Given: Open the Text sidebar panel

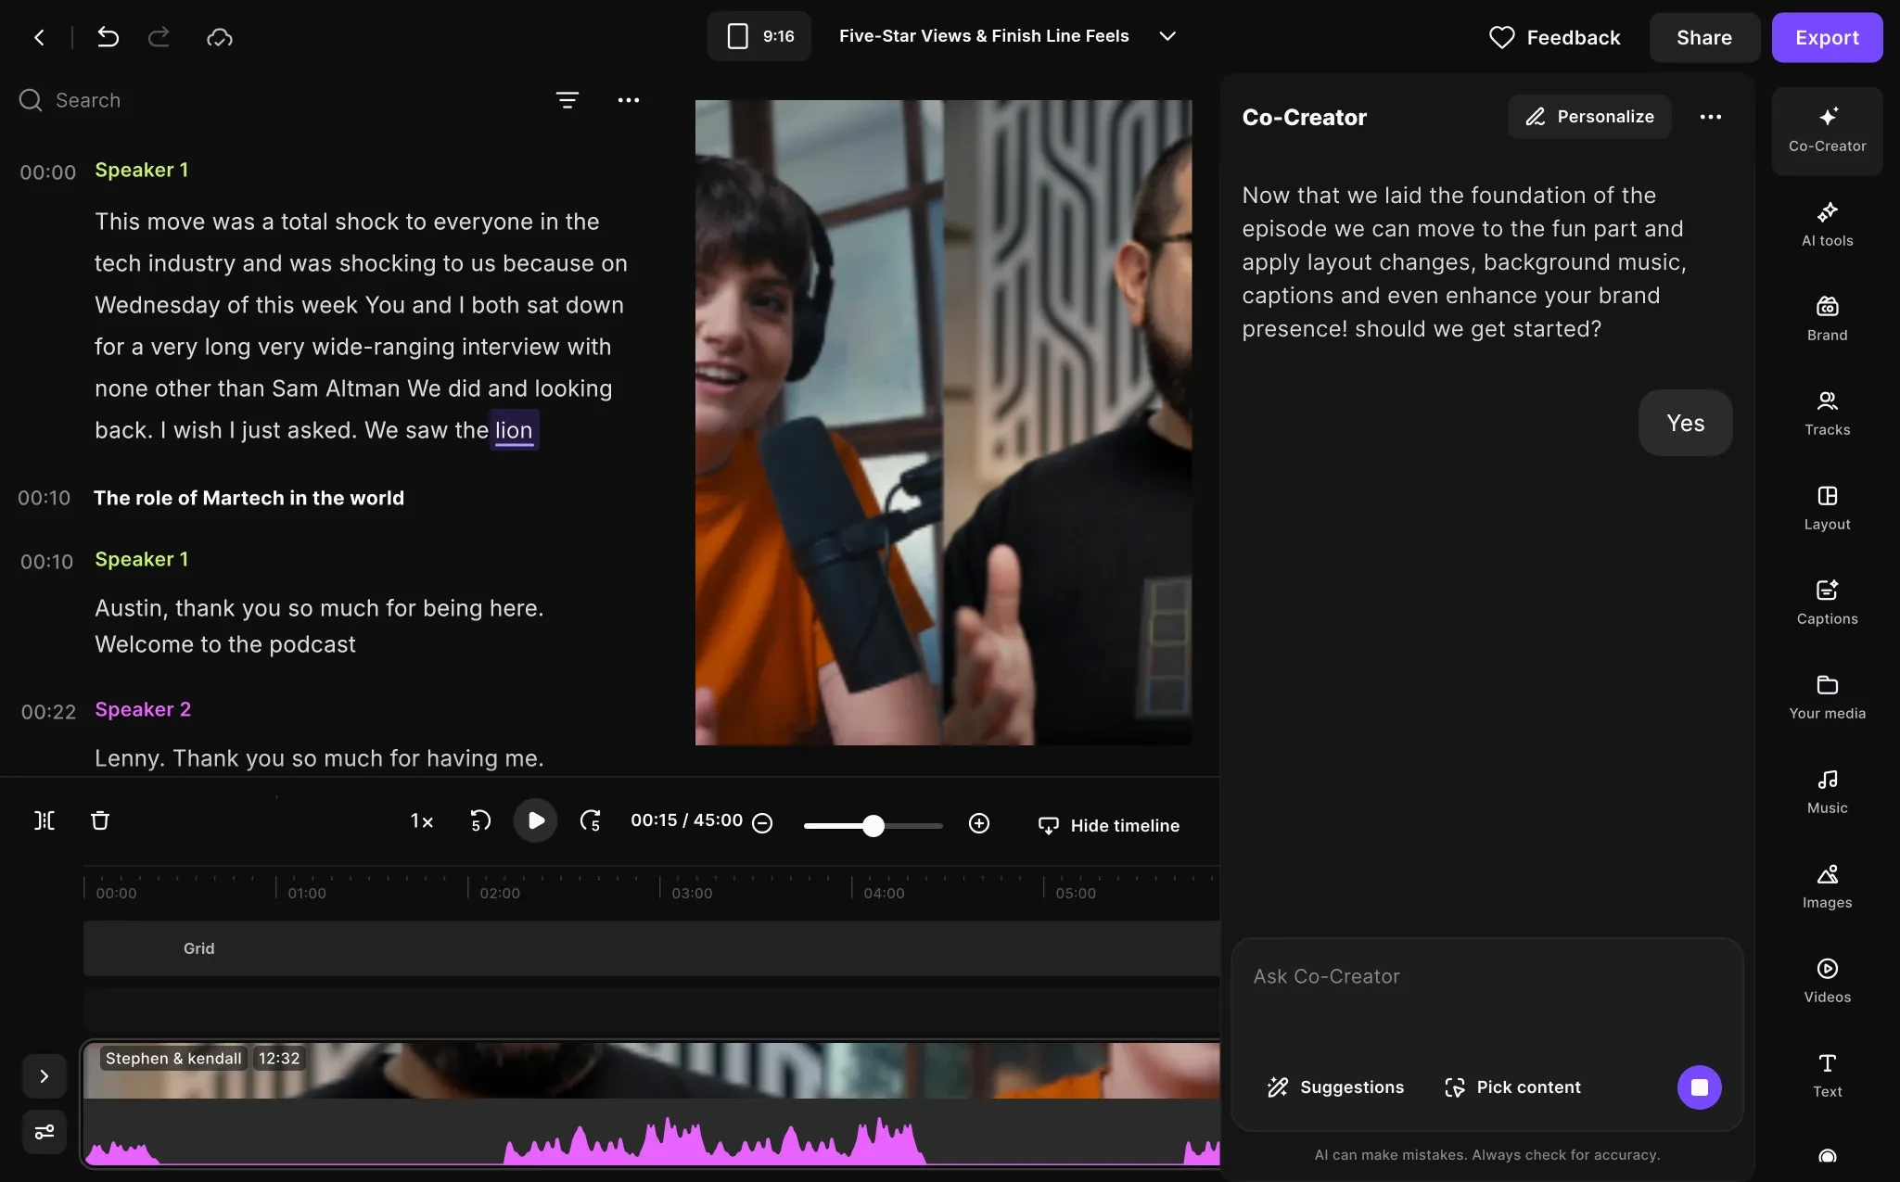Looking at the screenshot, I should coord(1827,1075).
